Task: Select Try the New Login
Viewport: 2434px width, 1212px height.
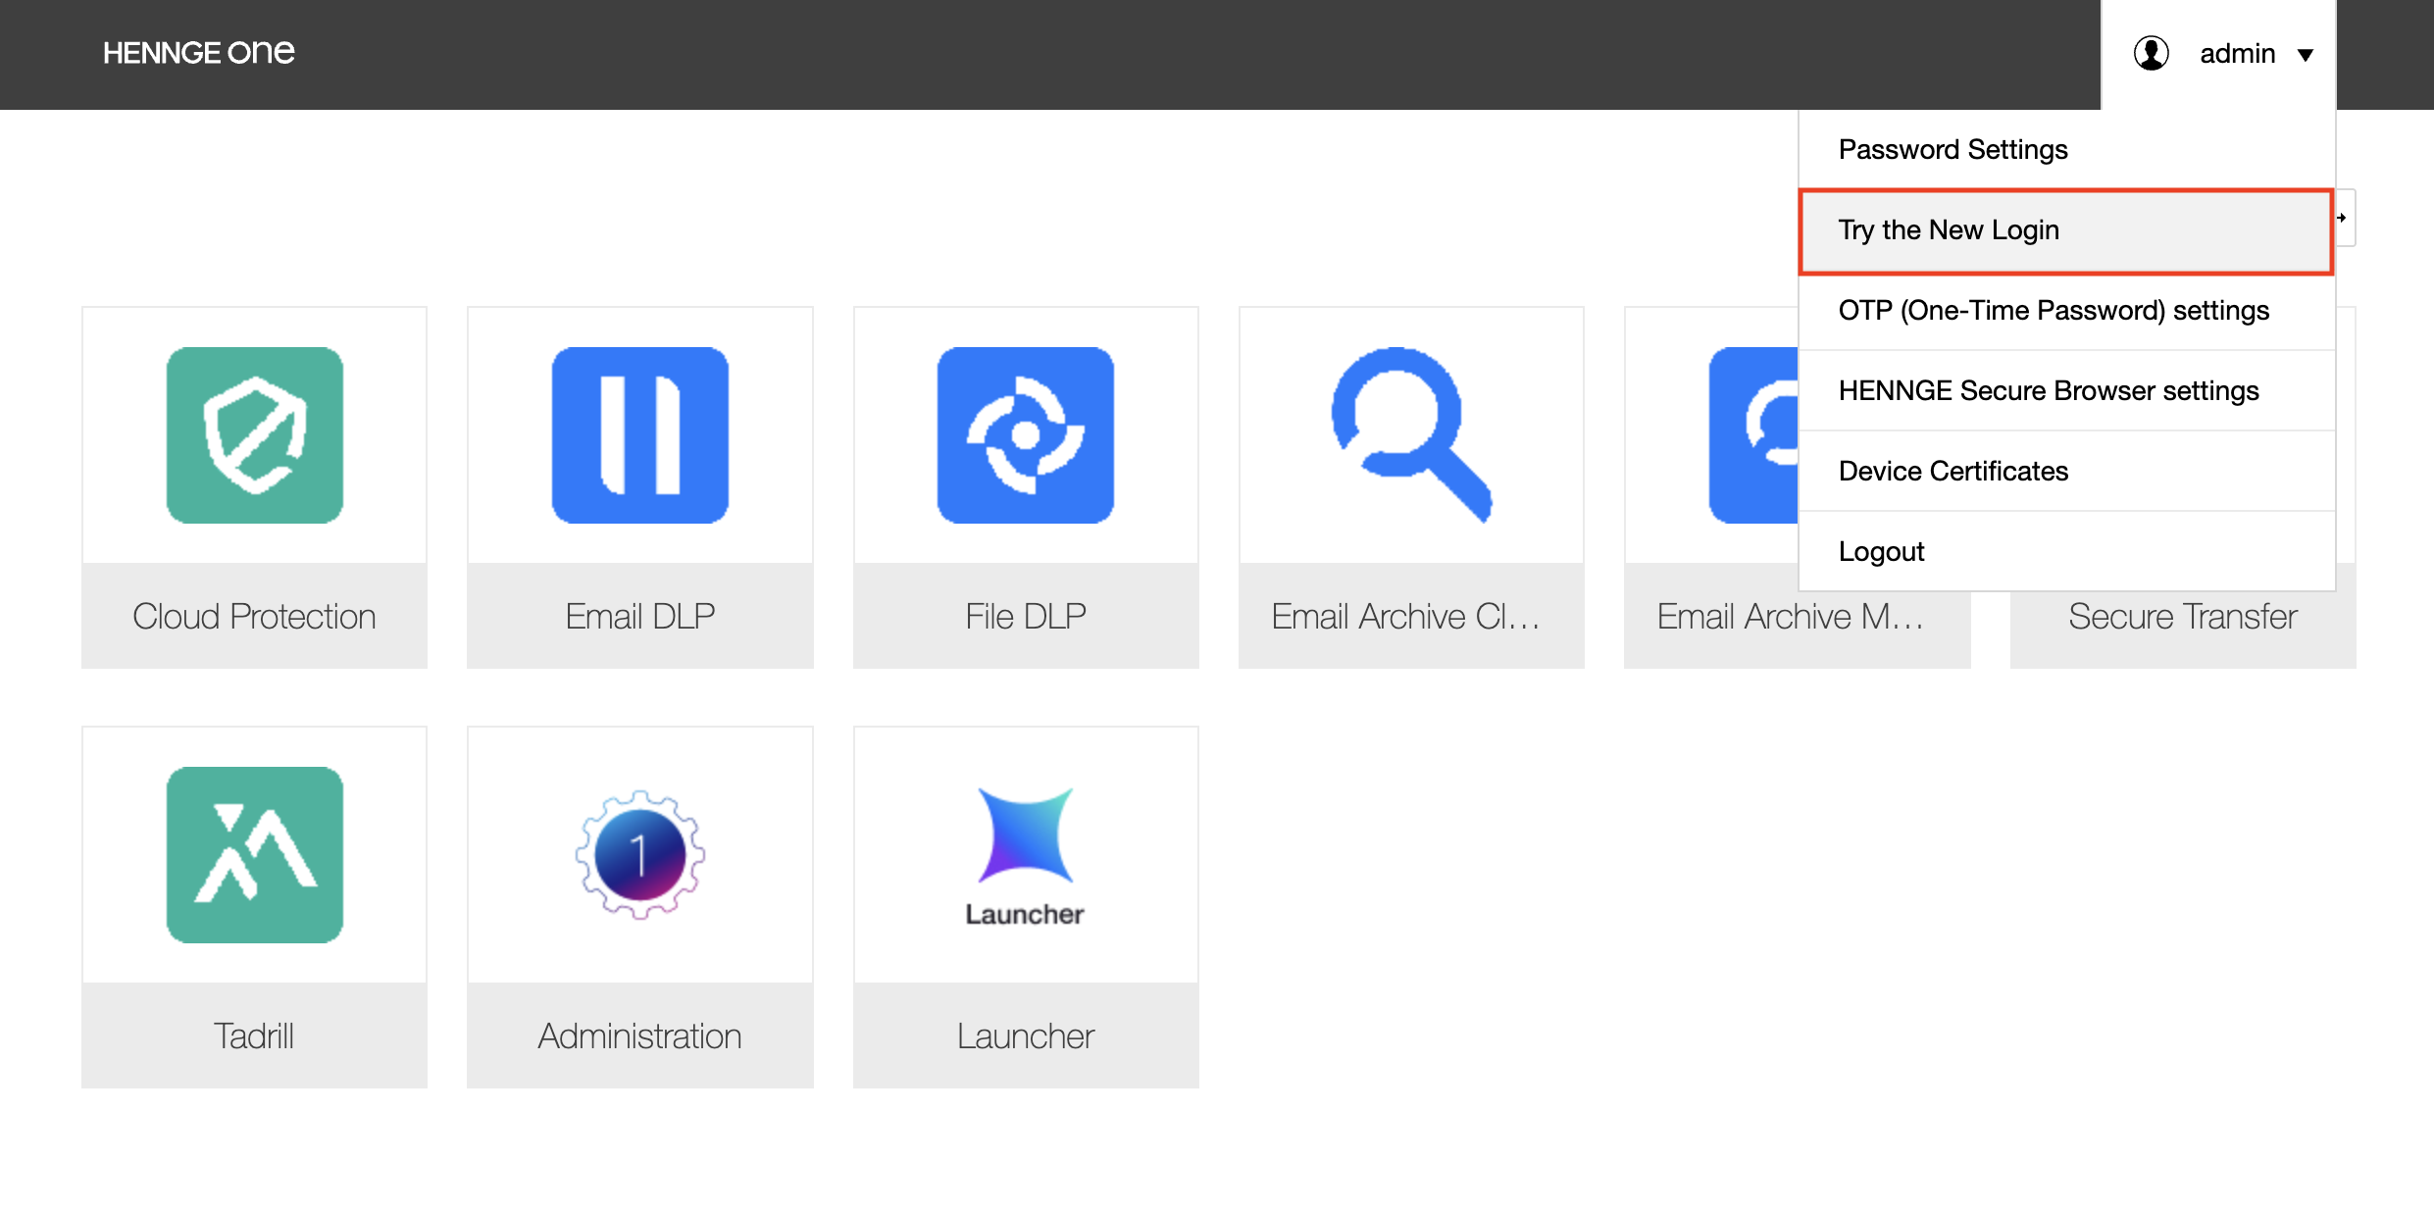Action: [2066, 230]
